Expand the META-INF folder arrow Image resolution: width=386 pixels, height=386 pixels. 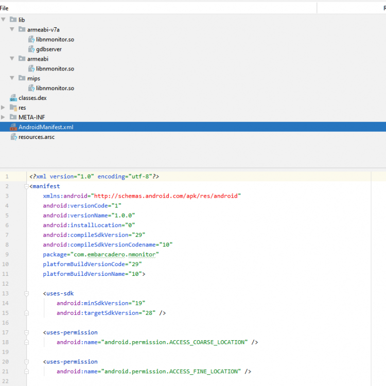3,117
